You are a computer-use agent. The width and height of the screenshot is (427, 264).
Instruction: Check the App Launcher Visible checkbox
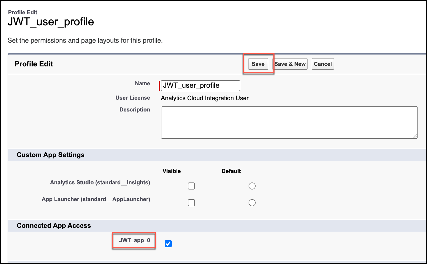pos(191,203)
